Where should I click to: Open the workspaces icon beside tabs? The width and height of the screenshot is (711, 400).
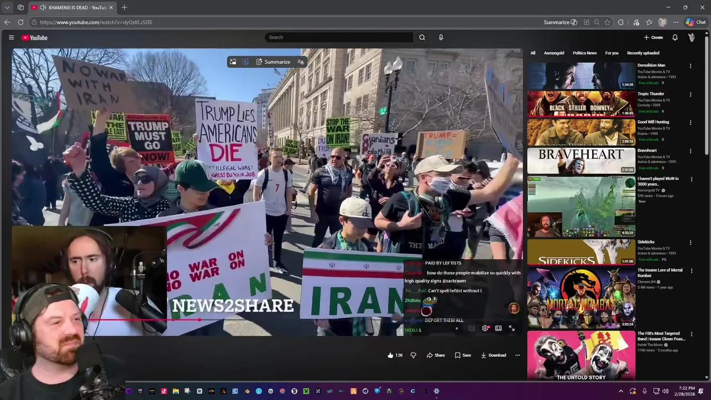(21, 7)
